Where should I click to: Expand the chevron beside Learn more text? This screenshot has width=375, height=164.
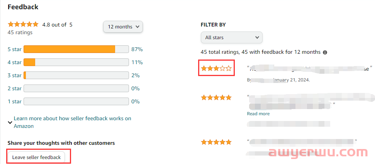10,123
